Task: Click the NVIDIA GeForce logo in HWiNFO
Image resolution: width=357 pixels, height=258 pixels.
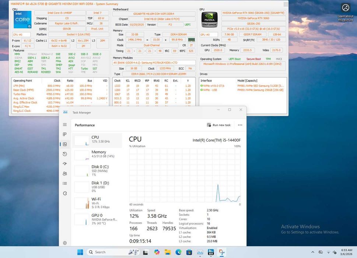Action: 209,20
